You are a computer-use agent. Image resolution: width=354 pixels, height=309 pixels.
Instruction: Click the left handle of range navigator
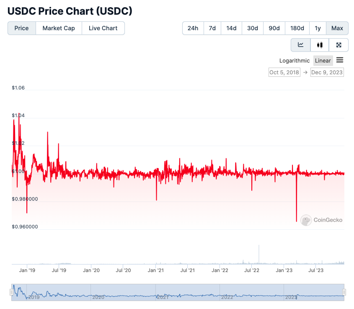tap(12, 292)
